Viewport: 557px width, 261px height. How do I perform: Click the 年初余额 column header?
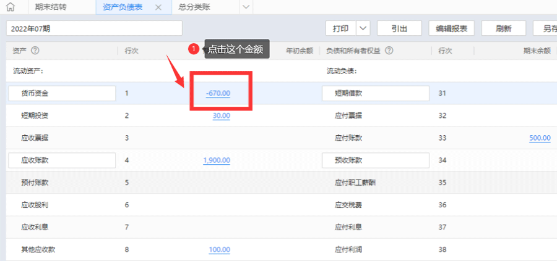[300, 51]
